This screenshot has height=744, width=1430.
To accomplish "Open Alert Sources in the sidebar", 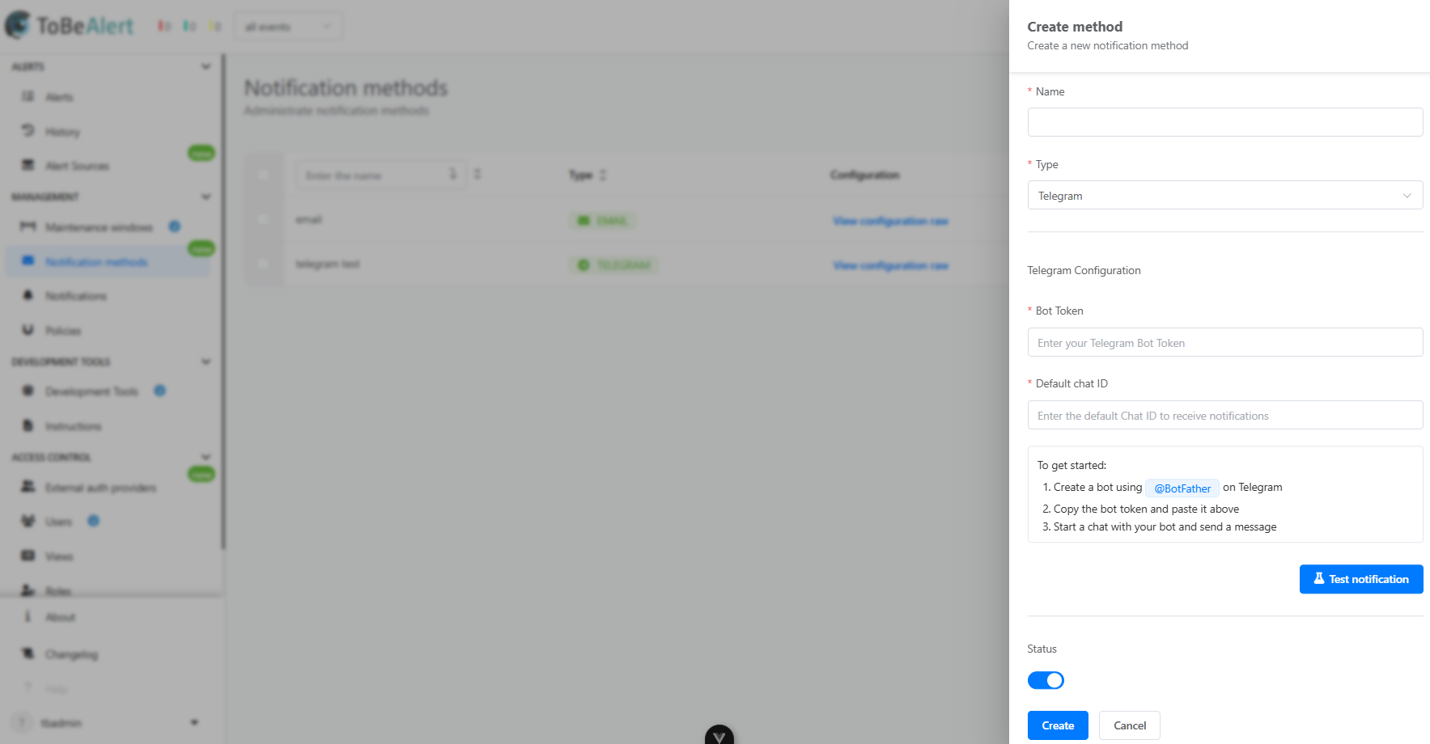I will point(77,166).
